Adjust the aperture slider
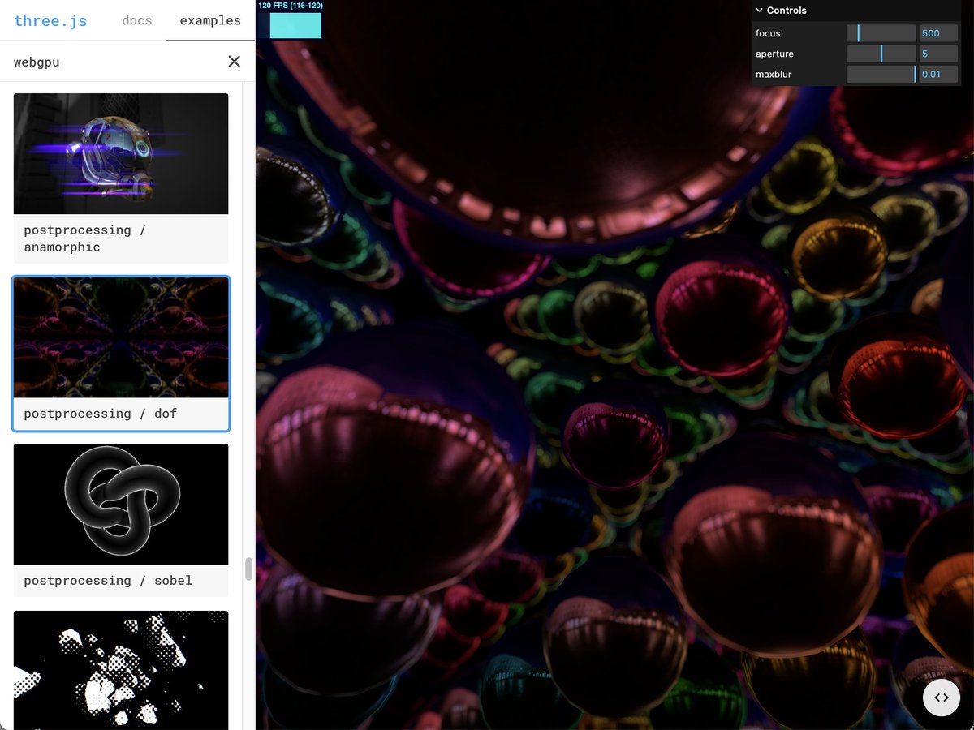This screenshot has width=974, height=730. tap(881, 54)
